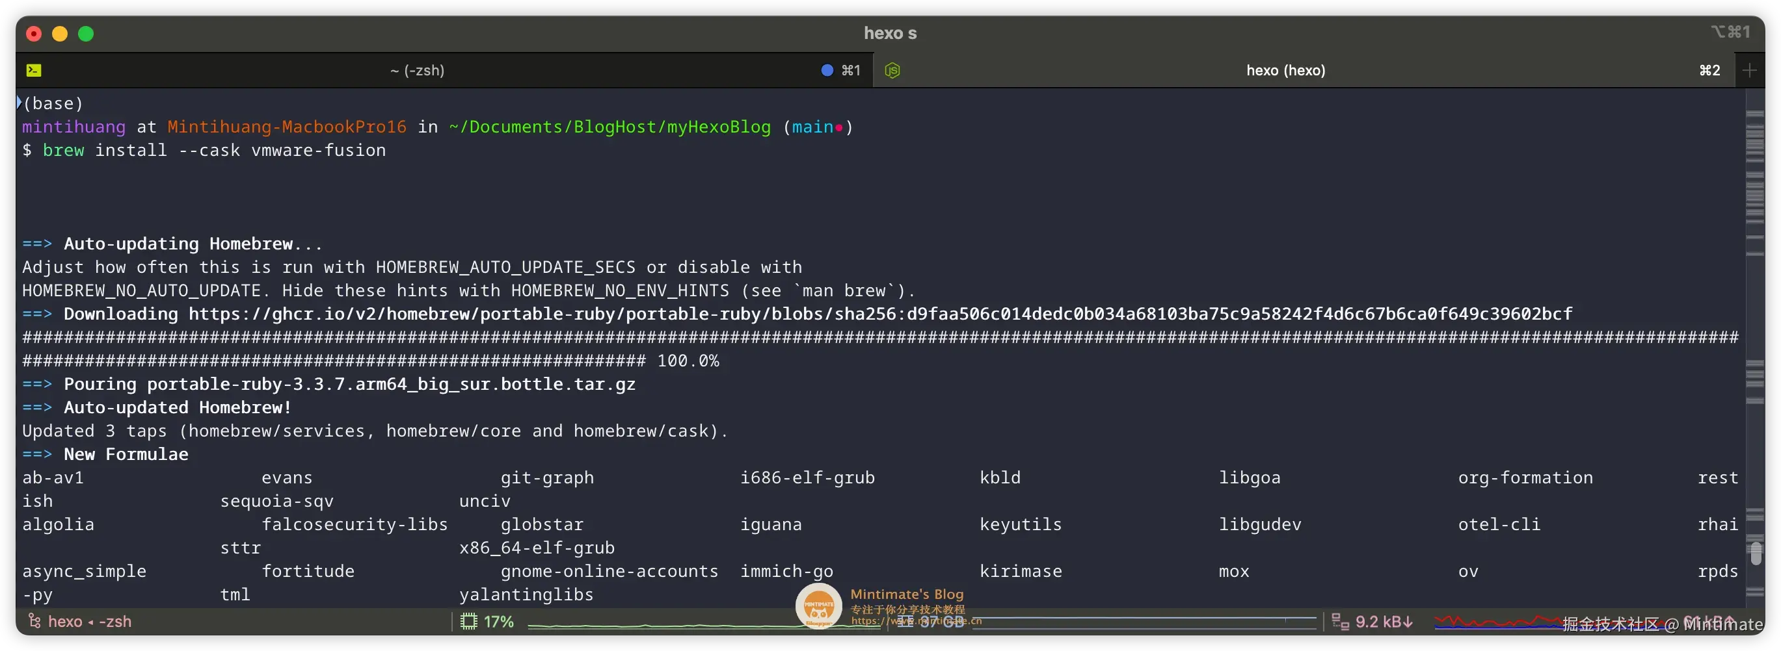Toggle the blue activity dot on the zsh tab

827,70
